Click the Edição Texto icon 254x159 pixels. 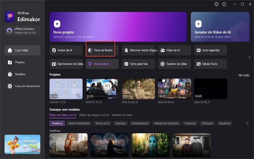click(198, 64)
